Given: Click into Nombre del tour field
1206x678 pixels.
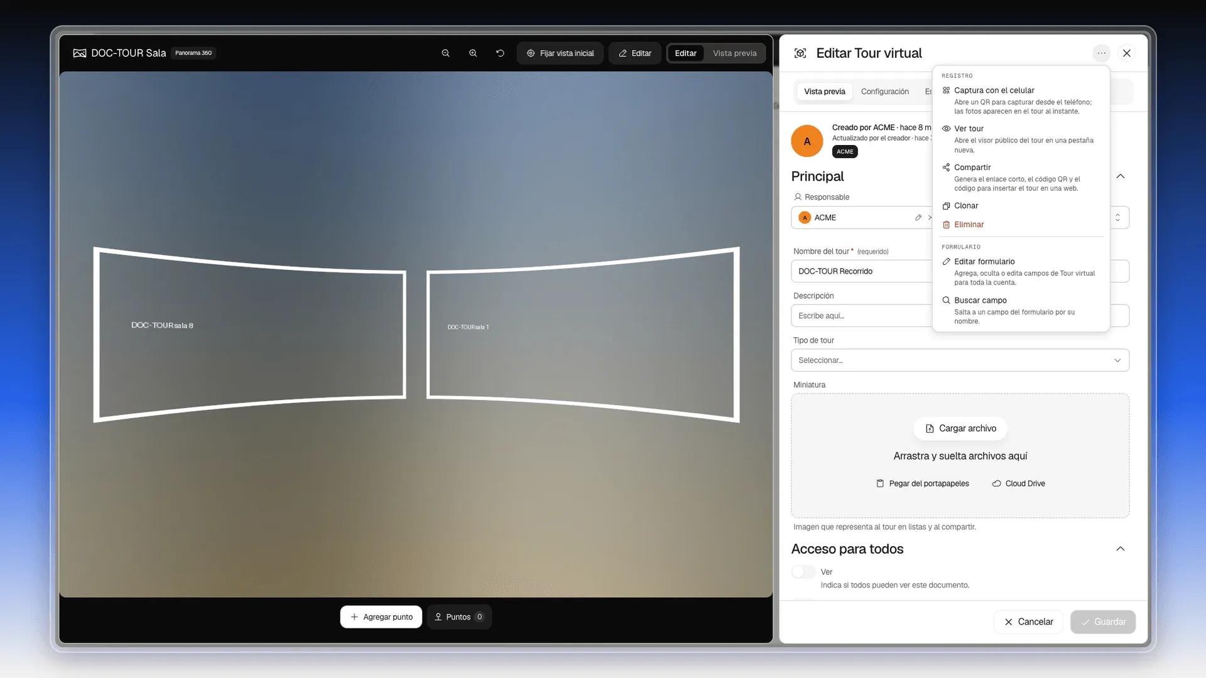Looking at the screenshot, I should click(960, 271).
